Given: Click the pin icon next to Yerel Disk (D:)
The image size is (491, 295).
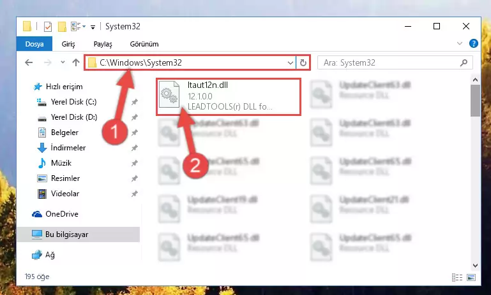Looking at the screenshot, I should 134,117.
